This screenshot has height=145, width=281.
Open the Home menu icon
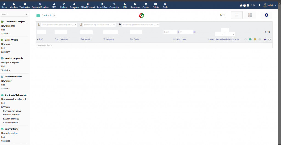4,4
